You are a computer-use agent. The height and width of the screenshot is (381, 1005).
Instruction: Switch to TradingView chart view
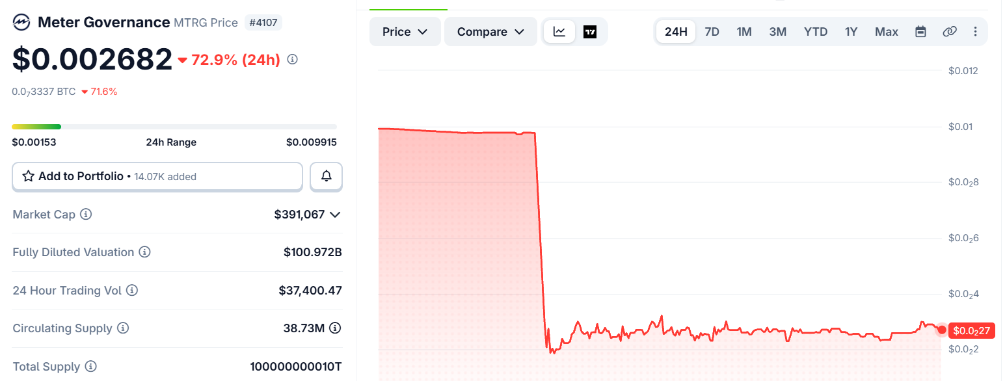click(590, 32)
